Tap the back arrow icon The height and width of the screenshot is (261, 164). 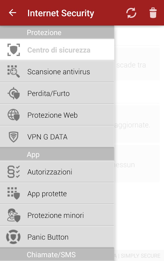coord(13,13)
